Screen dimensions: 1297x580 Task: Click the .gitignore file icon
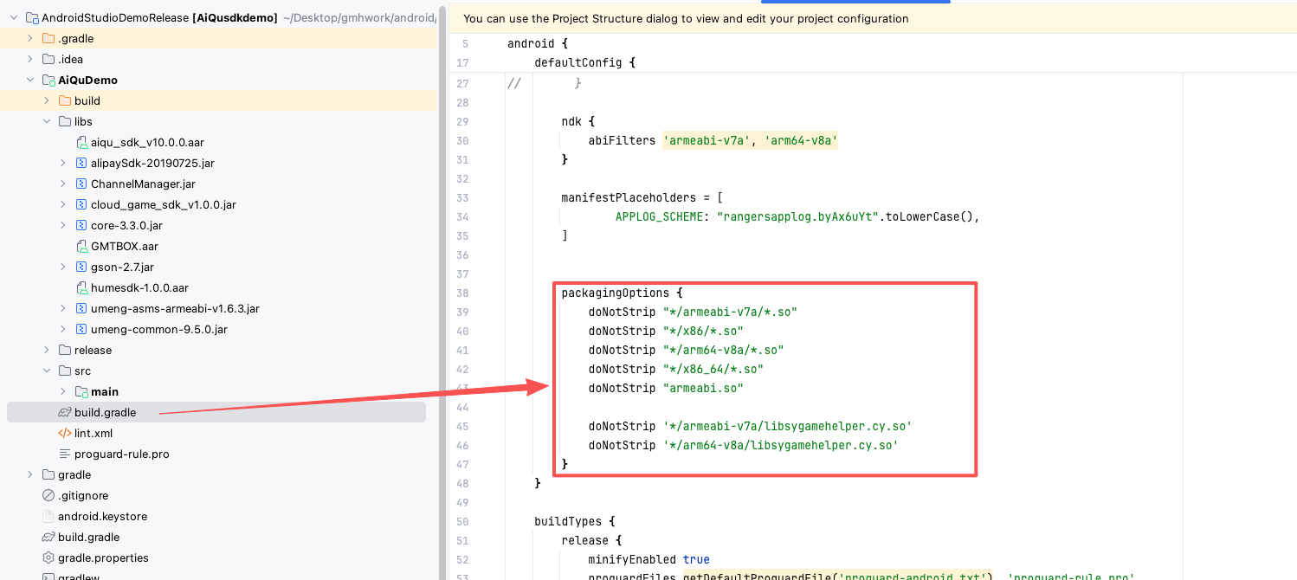click(48, 495)
